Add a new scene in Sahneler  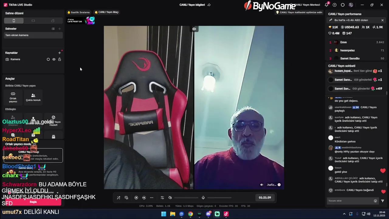tap(60, 29)
